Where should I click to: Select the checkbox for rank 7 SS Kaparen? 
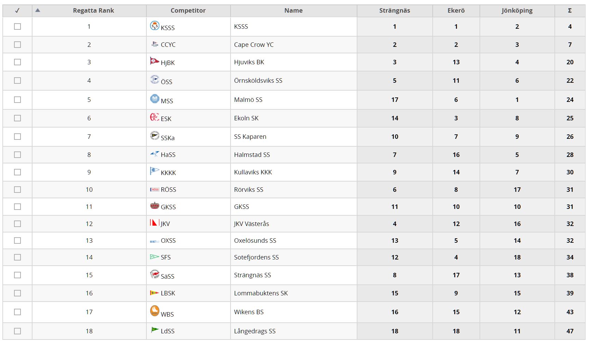coord(17,137)
